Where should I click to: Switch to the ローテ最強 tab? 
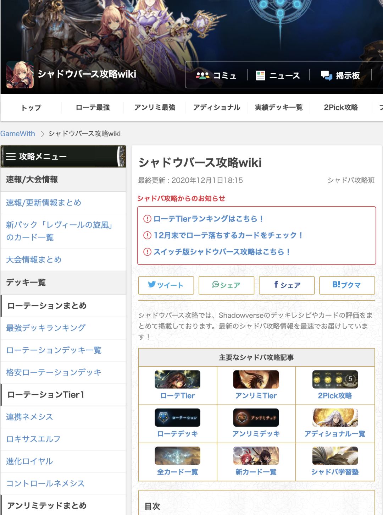(93, 108)
